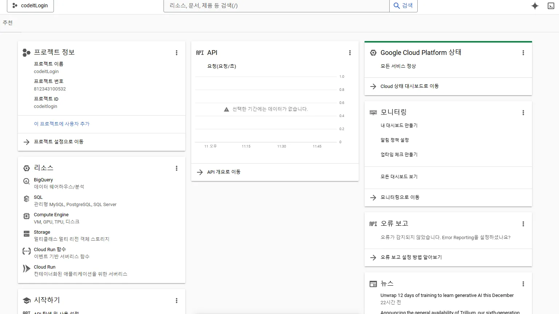Open Cloud Run 함수 icon
This screenshot has width=559, height=314.
(26, 251)
